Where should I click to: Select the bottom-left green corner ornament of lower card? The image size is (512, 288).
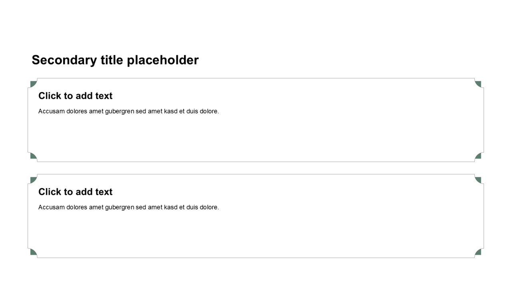(x=33, y=252)
